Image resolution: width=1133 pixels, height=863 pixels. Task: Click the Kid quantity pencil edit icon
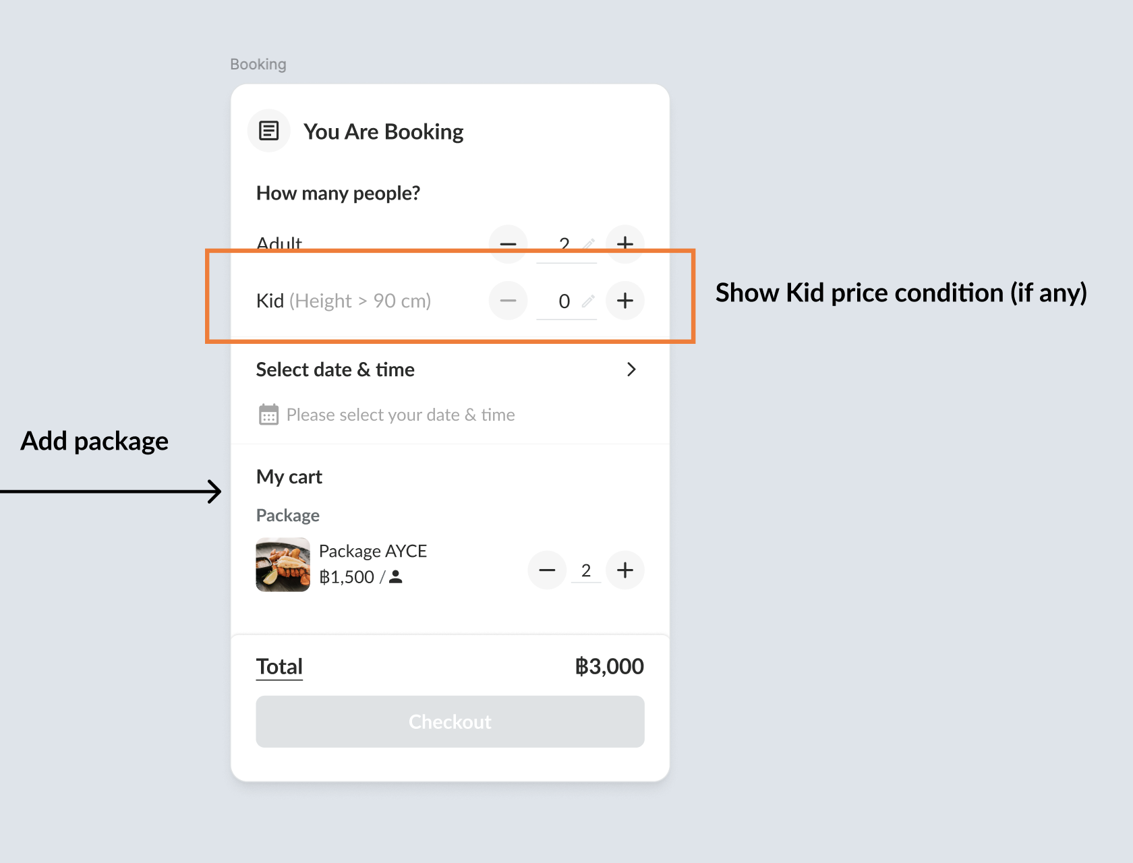tap(589, 301)
